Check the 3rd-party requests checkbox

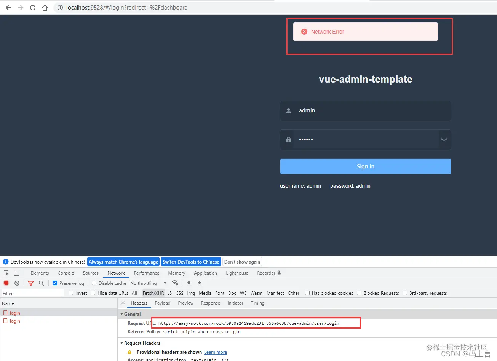tap(405, 293)
